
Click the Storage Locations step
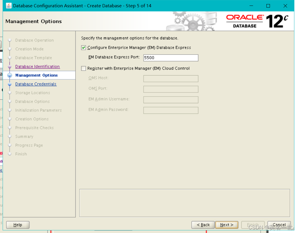33,93
